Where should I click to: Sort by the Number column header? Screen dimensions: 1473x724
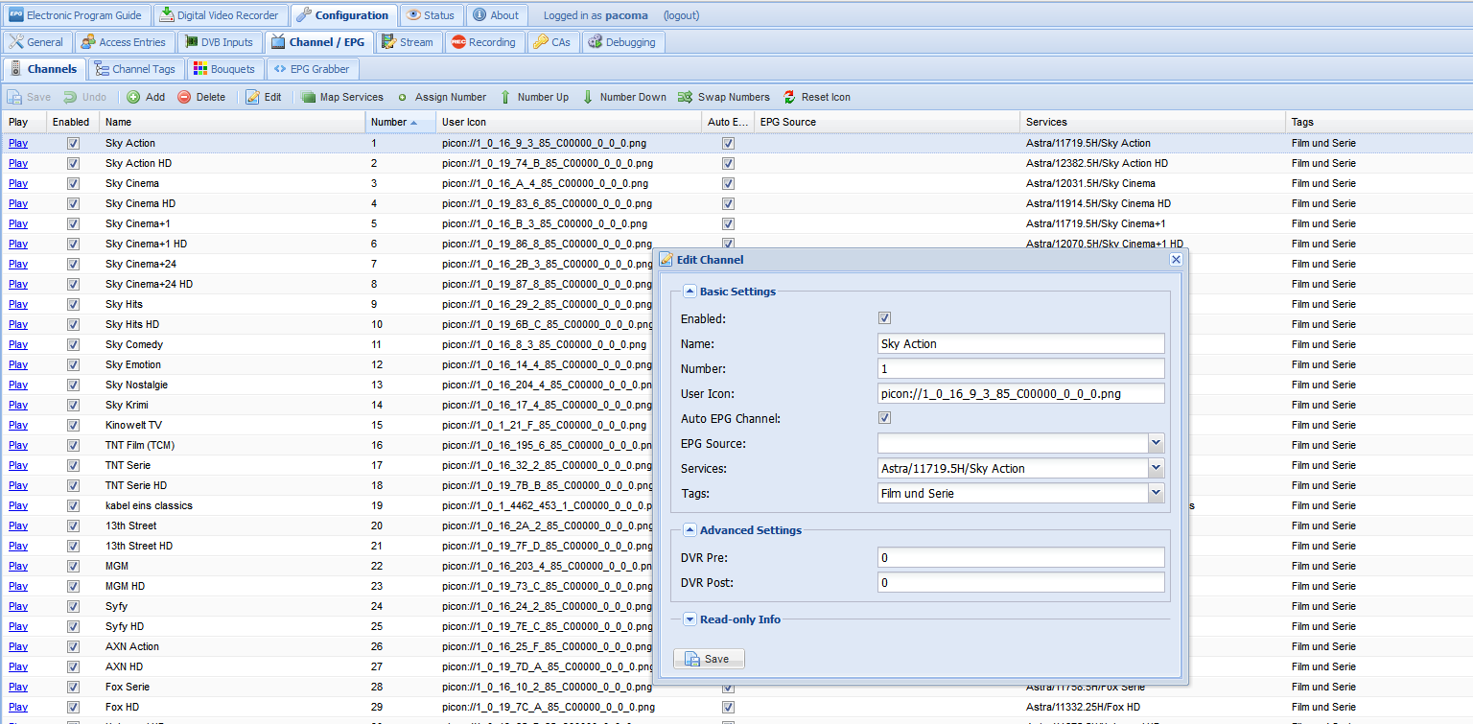pos(400,122)
